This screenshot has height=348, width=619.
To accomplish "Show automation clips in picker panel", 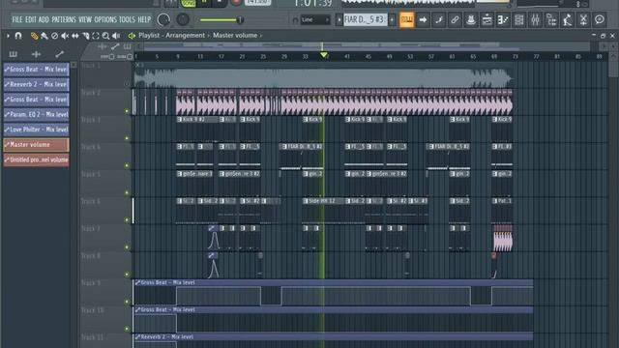I will tap(59, 54).
